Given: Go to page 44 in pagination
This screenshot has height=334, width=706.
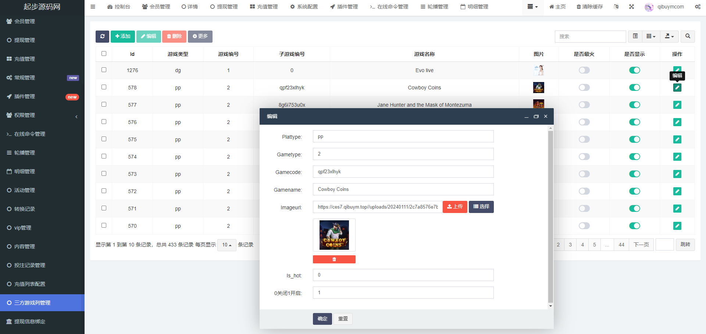Looking at the screenshot, I should (x=621, y=245).
